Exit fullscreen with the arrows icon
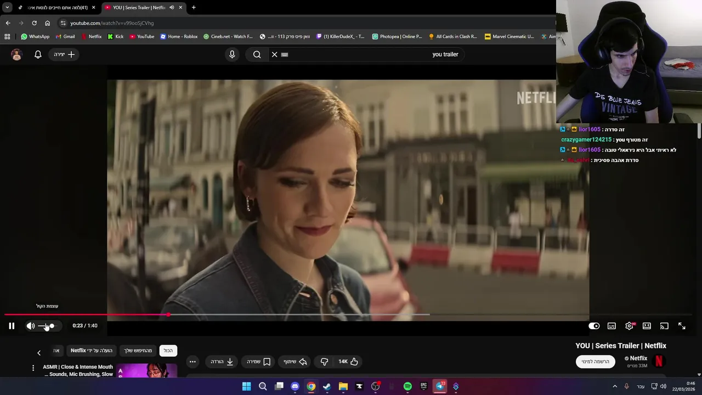The width and height of the screenshot is (702, 395). (682, 326)
